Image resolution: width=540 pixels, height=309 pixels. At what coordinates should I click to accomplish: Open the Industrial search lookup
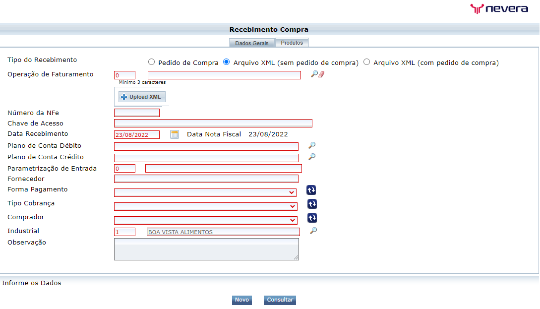click(x=312, y=231)
